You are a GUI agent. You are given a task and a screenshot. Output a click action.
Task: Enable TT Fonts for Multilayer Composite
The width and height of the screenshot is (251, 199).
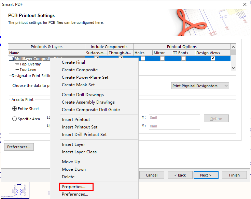(183, 59)
